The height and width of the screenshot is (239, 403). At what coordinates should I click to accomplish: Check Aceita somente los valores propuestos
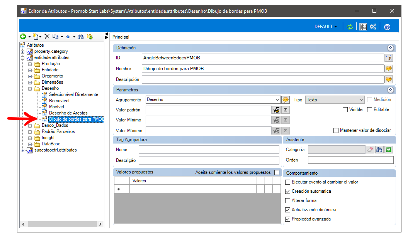pyautogui.click(x=277, y=172)
